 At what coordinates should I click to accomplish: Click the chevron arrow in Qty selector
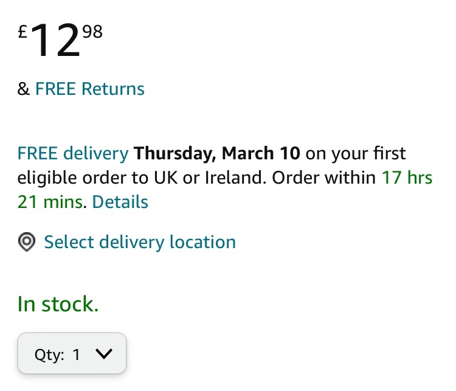pos(105,353)
